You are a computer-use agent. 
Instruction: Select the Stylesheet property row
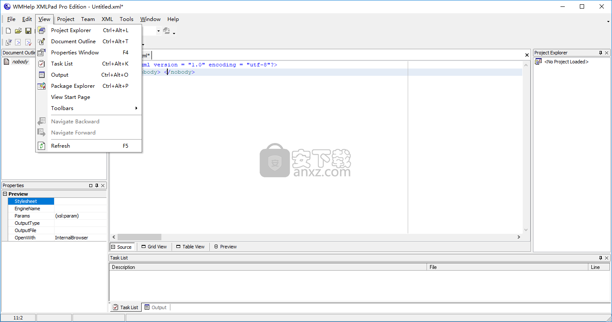pos(57,201)
